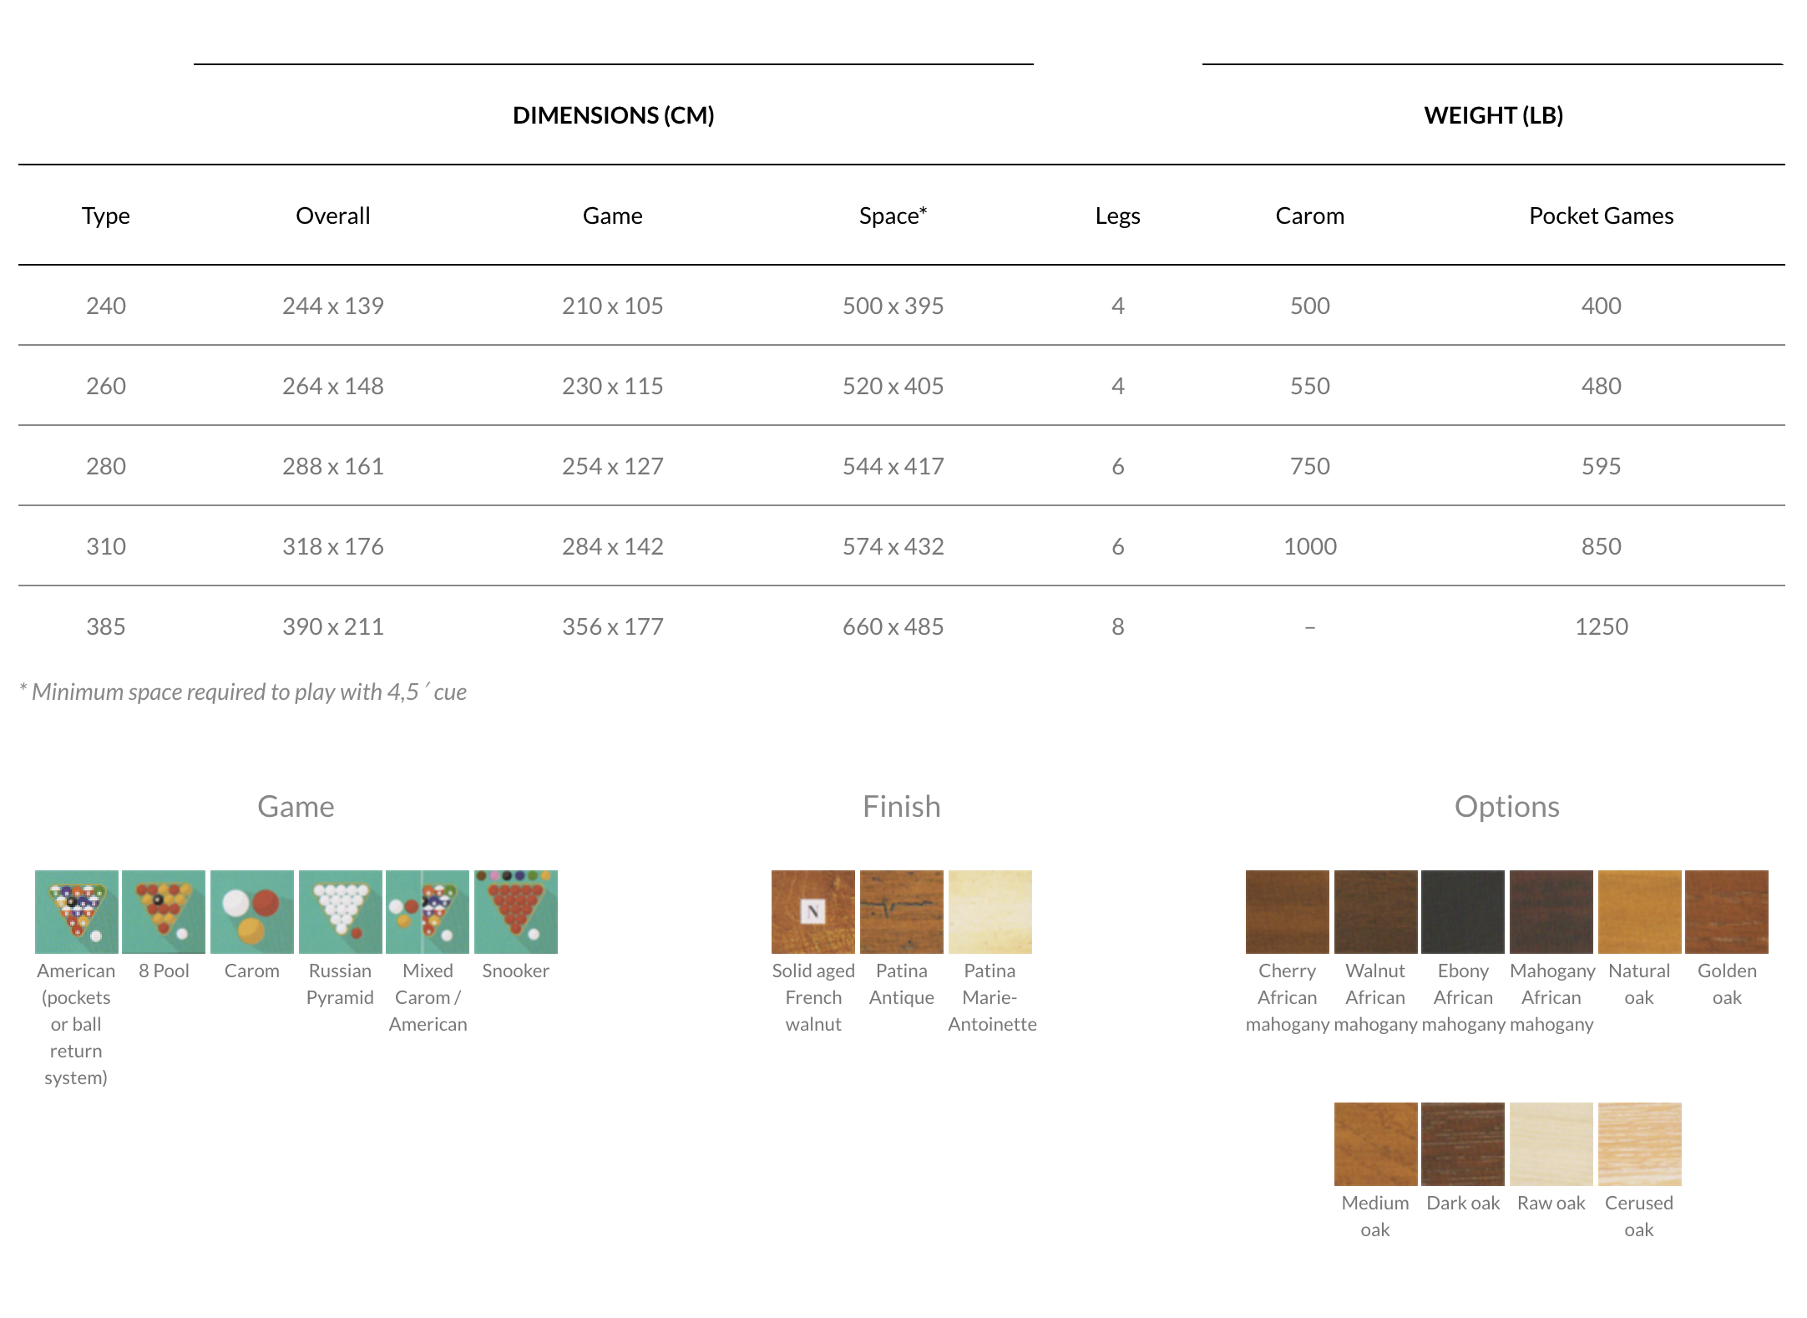Pick the Raw oak swatch
Screen dimensions: 1807x1318
point(1551,1143)
